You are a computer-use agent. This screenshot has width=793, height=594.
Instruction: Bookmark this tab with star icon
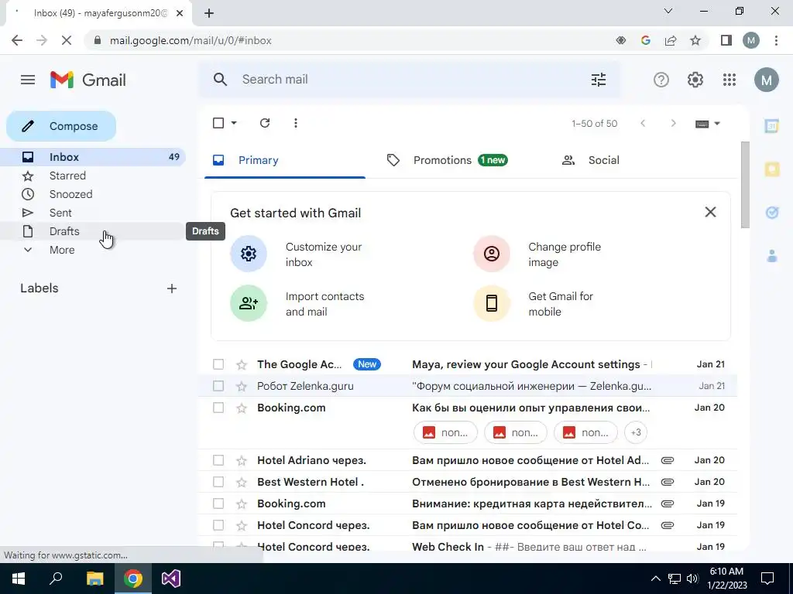[x=695, y=40]
